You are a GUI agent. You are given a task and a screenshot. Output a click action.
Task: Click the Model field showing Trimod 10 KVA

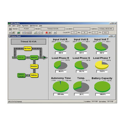point(53,29)
